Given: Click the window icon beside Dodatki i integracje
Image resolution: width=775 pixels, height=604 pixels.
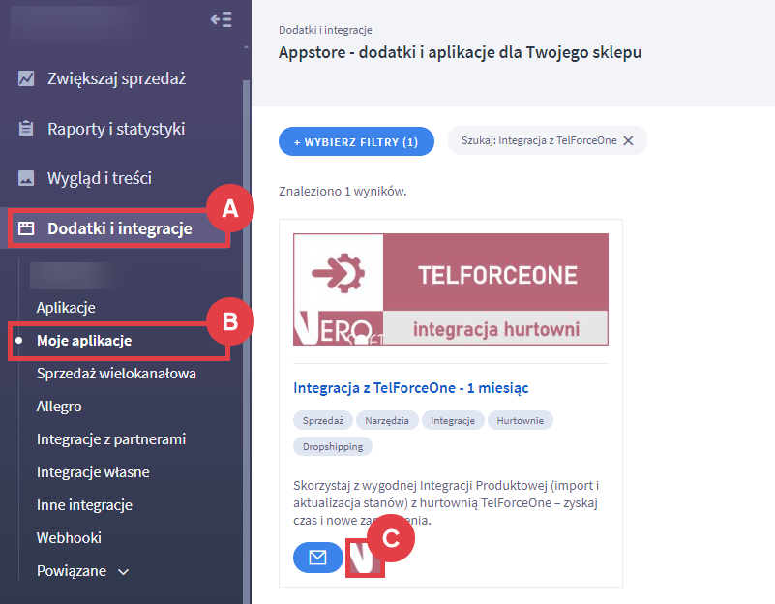Looking at the screenshot, I should coord(26,228).
